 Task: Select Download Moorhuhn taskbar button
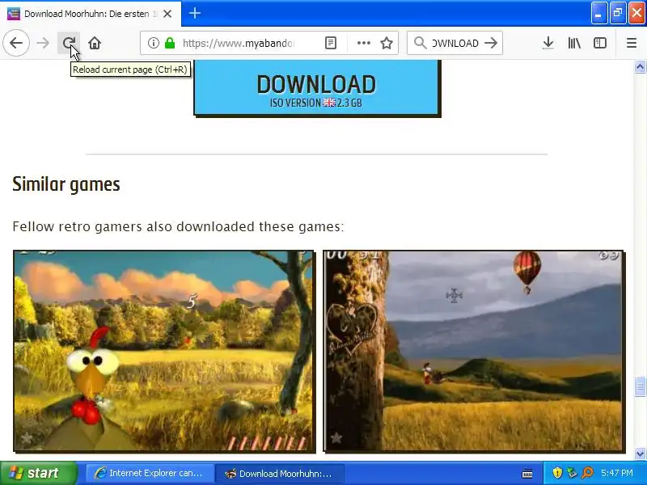[280, 473]
